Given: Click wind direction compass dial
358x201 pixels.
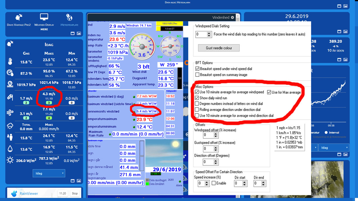Looking at the screenshot, I should 170,46.
